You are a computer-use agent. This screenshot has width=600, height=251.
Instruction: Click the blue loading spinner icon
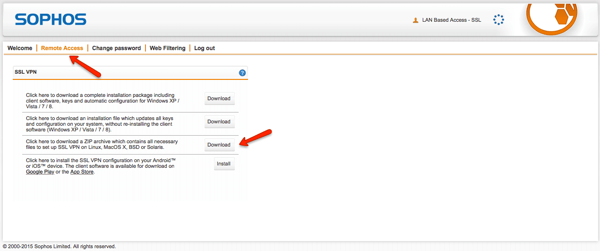point(498,19)
